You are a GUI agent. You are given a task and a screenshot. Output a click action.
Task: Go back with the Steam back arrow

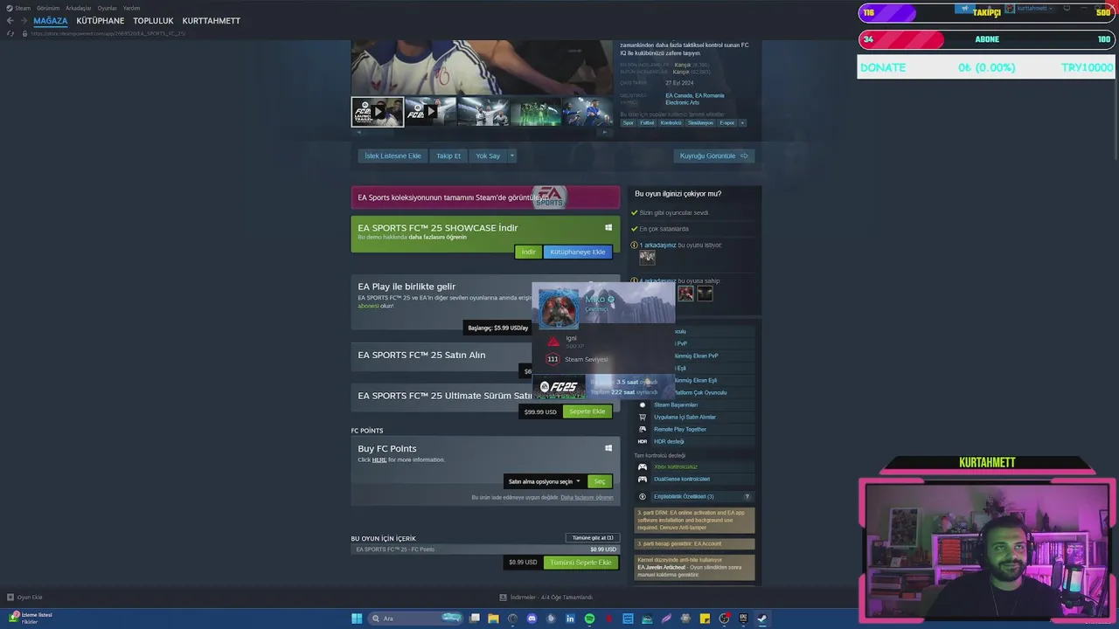[x=10, y=20]
